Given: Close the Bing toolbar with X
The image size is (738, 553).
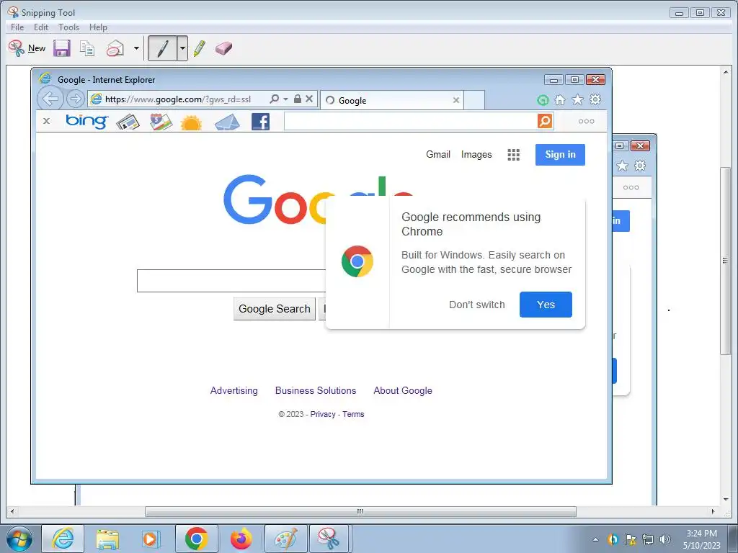Looking at the screenshot, I should pos(46,121).
